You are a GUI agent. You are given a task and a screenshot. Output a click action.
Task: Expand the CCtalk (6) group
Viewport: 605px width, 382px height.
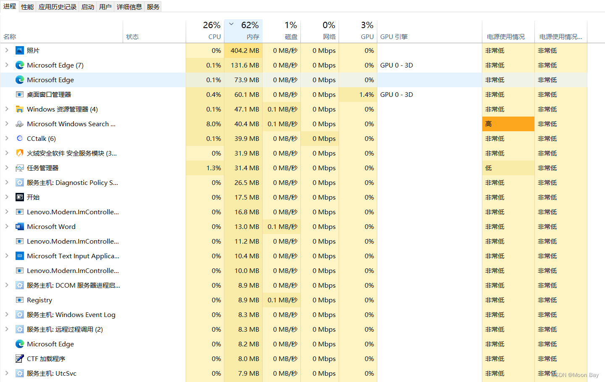[x=7, y=138]
